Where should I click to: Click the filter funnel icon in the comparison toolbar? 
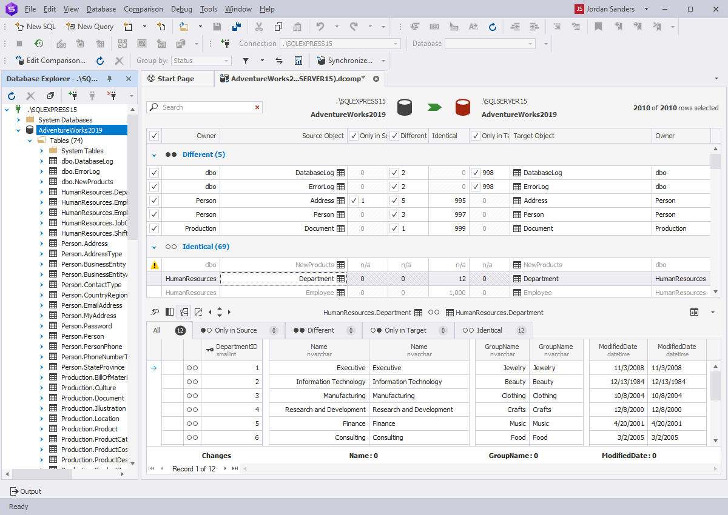point(246,61)
